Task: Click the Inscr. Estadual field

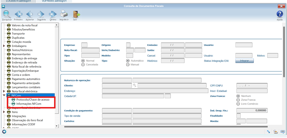Action: pos(252,91)
